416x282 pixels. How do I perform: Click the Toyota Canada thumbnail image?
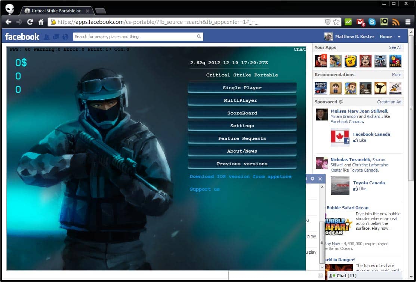click(340, 186)
